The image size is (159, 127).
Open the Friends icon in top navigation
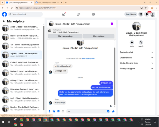[x=79, y=14]
